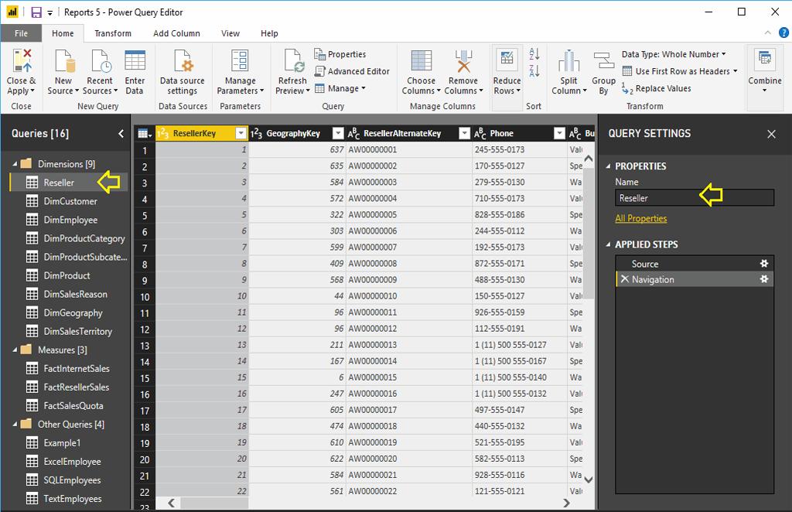
Task: Open the Source step settings gear
Action: pos(764,264)
